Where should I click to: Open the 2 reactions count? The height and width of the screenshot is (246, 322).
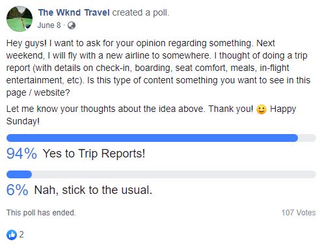pos(21,235)
